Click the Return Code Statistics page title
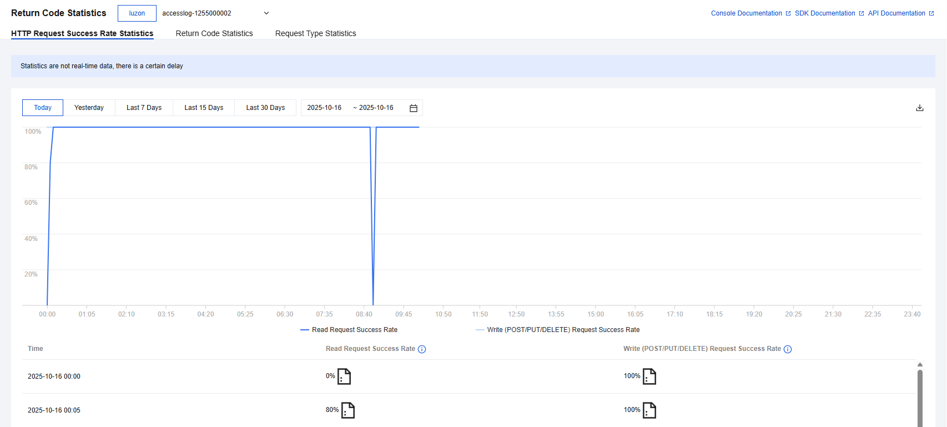 pos(58,13)
